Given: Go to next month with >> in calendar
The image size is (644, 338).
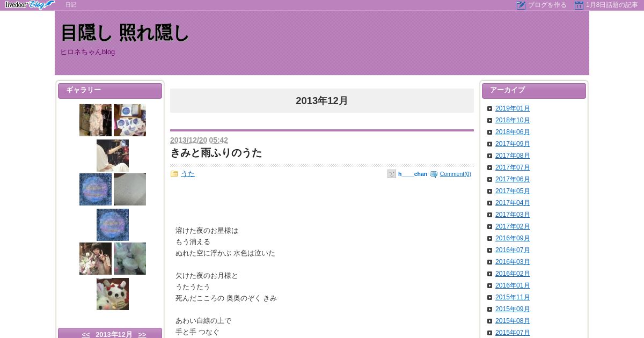Looking at the screenshot, I should pyautogui.click(x=142, y=335).
